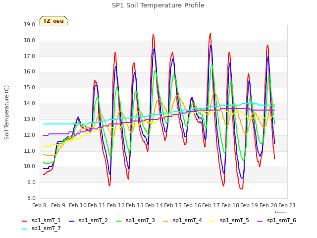Click the Feb 16 x-axis label
The height and width of the screenshot is (238, 317).
click(192, 205)
